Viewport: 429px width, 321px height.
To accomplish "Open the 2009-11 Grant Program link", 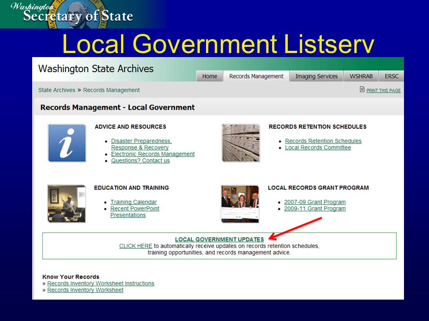I will (x=315, y=209).
